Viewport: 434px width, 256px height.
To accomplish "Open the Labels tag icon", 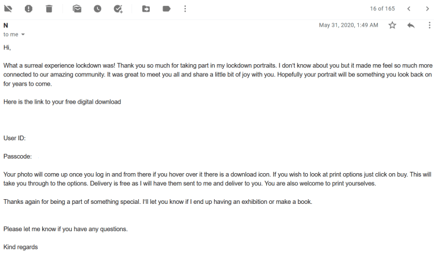I will [x=166, y=9].
